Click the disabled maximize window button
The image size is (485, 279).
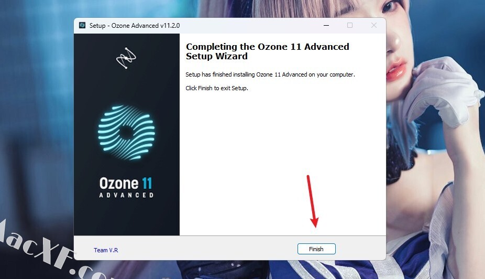[349, 25]
